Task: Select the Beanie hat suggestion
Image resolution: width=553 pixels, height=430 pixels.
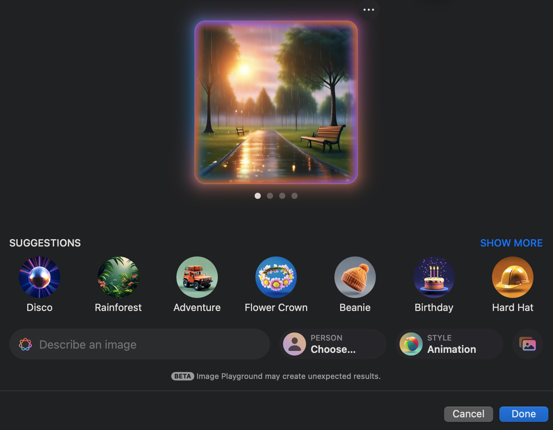Action: 355,277
